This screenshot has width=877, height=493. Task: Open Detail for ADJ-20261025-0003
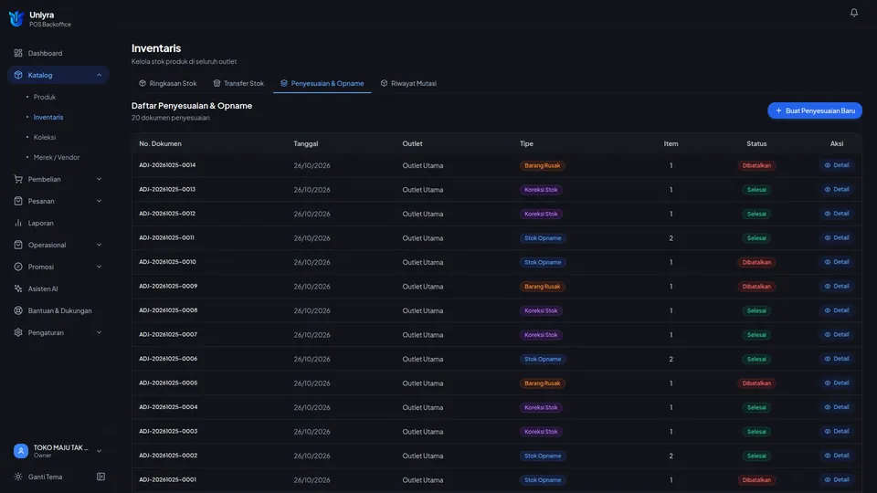pos(837,432)
